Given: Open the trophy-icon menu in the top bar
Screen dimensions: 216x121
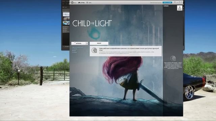Looking at the screenshot, I should tap(89, 3).
